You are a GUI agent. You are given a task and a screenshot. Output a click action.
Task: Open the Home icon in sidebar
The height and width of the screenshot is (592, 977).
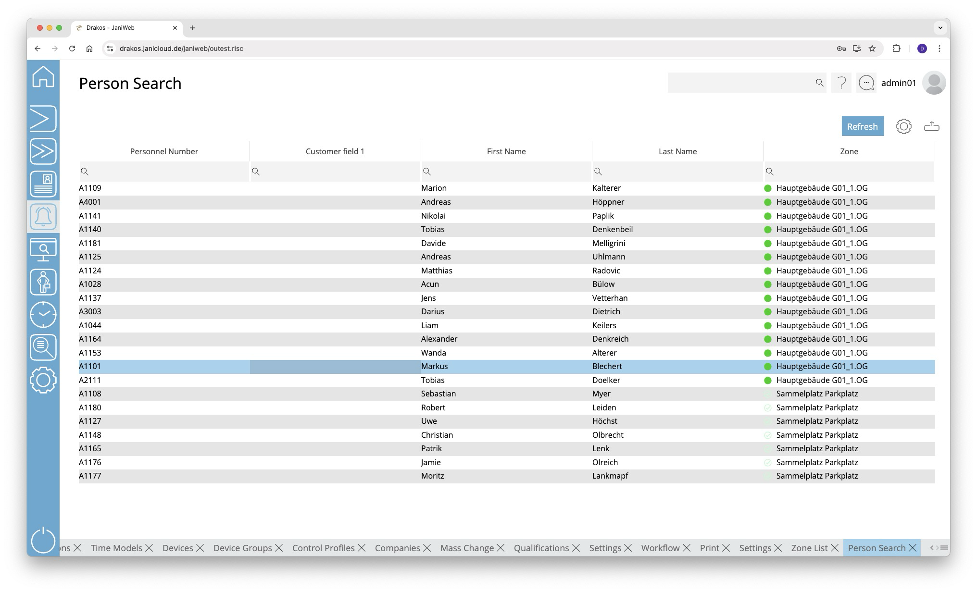pos(43,77)
